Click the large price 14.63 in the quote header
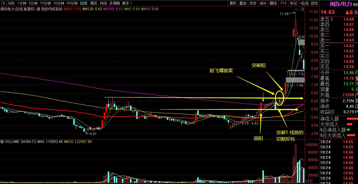358x184 pixels. (327, 12)
